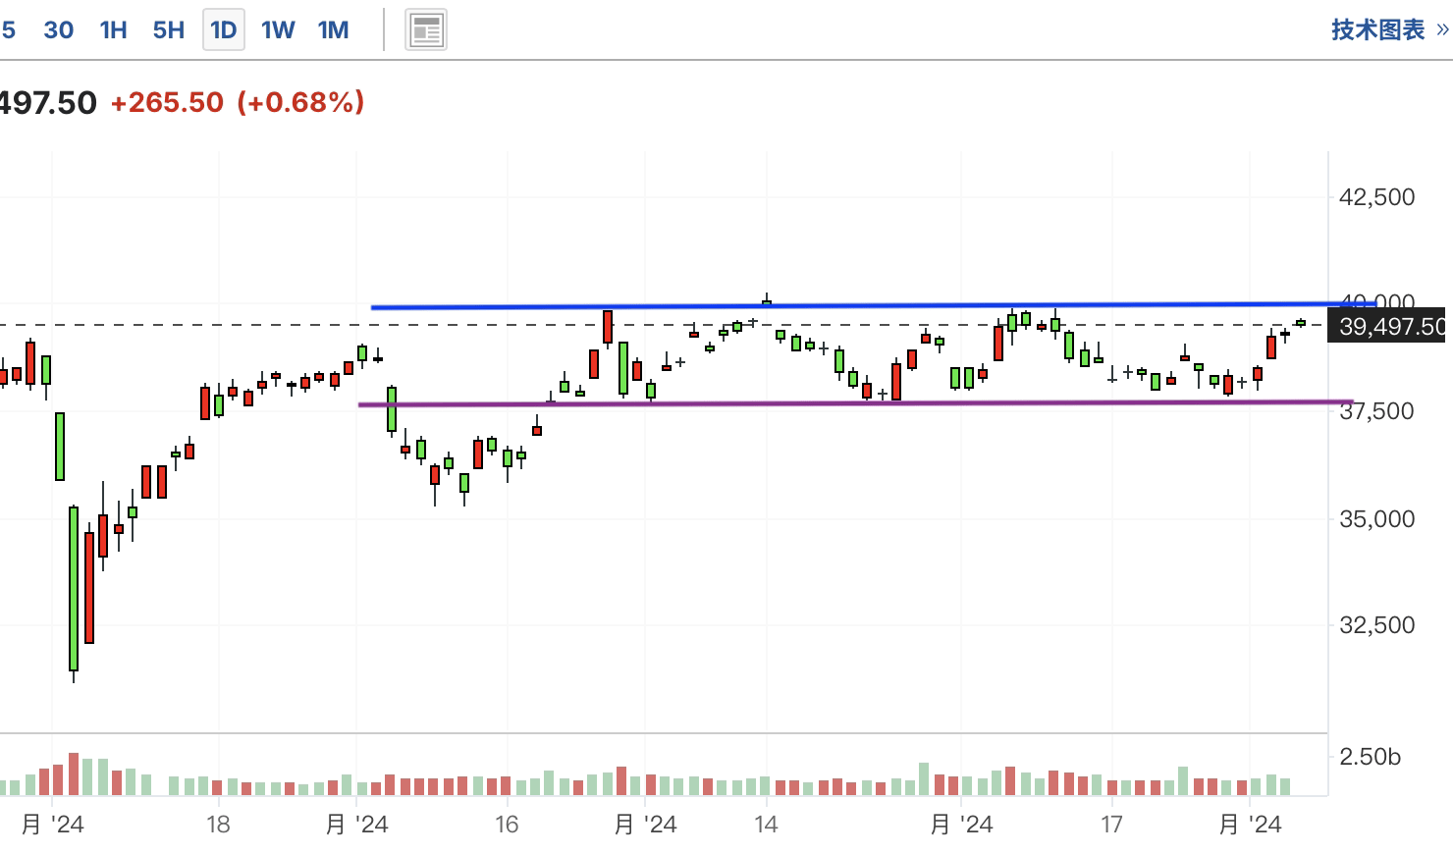Viewport: 1453px width, 854px height.
Task: Click the purple support trend line
Action: tap(856, 402)
